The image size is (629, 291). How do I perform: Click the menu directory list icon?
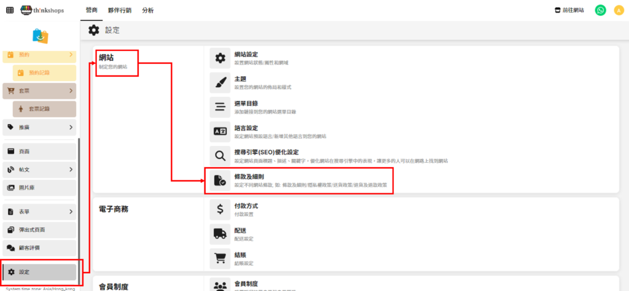click(x=220, y=107)
